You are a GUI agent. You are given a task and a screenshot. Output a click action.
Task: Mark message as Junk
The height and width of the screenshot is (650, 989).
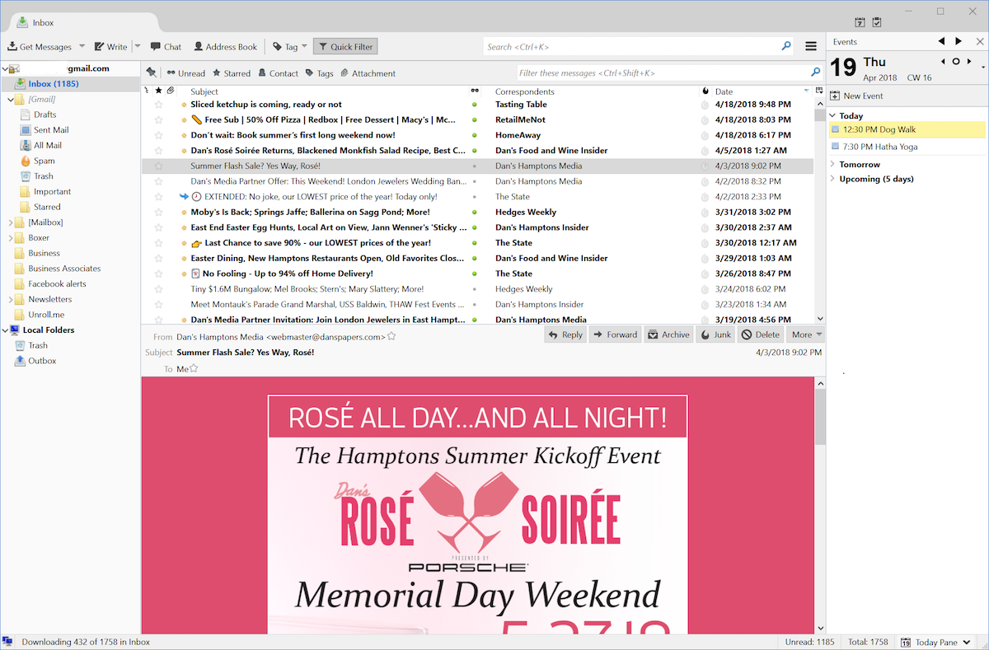[x=715, y=334]
